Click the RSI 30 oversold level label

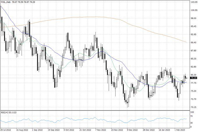191,123
